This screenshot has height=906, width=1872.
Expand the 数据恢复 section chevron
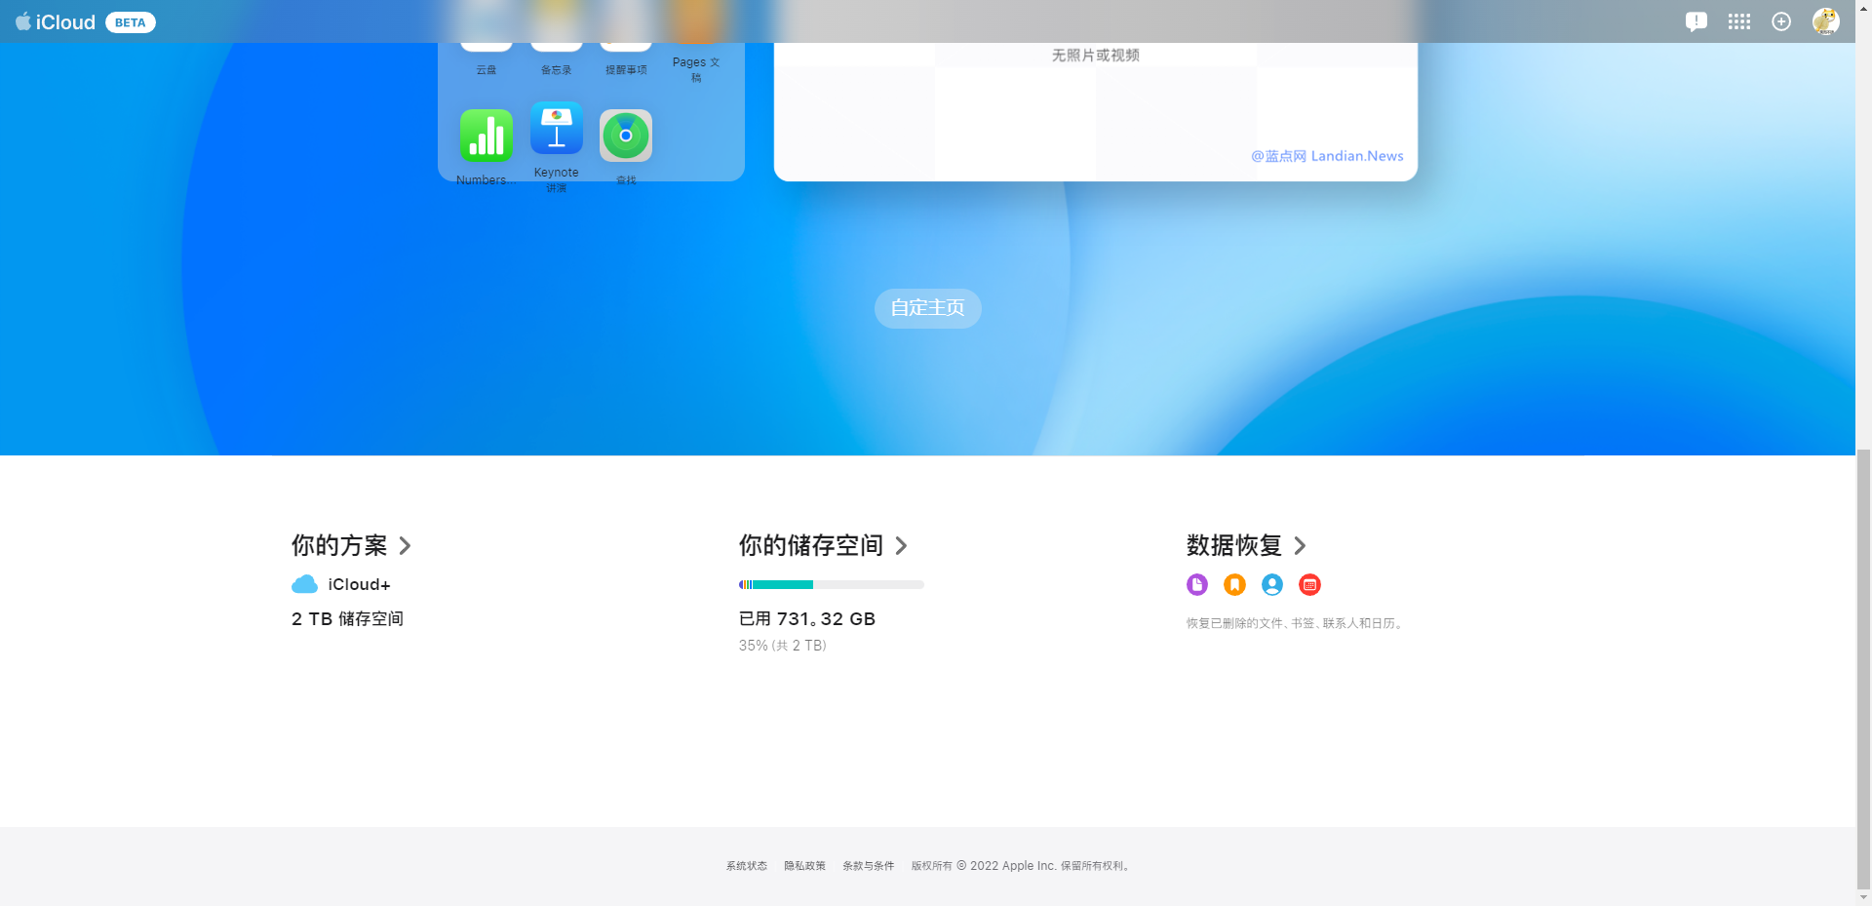tap(1300, 546)
